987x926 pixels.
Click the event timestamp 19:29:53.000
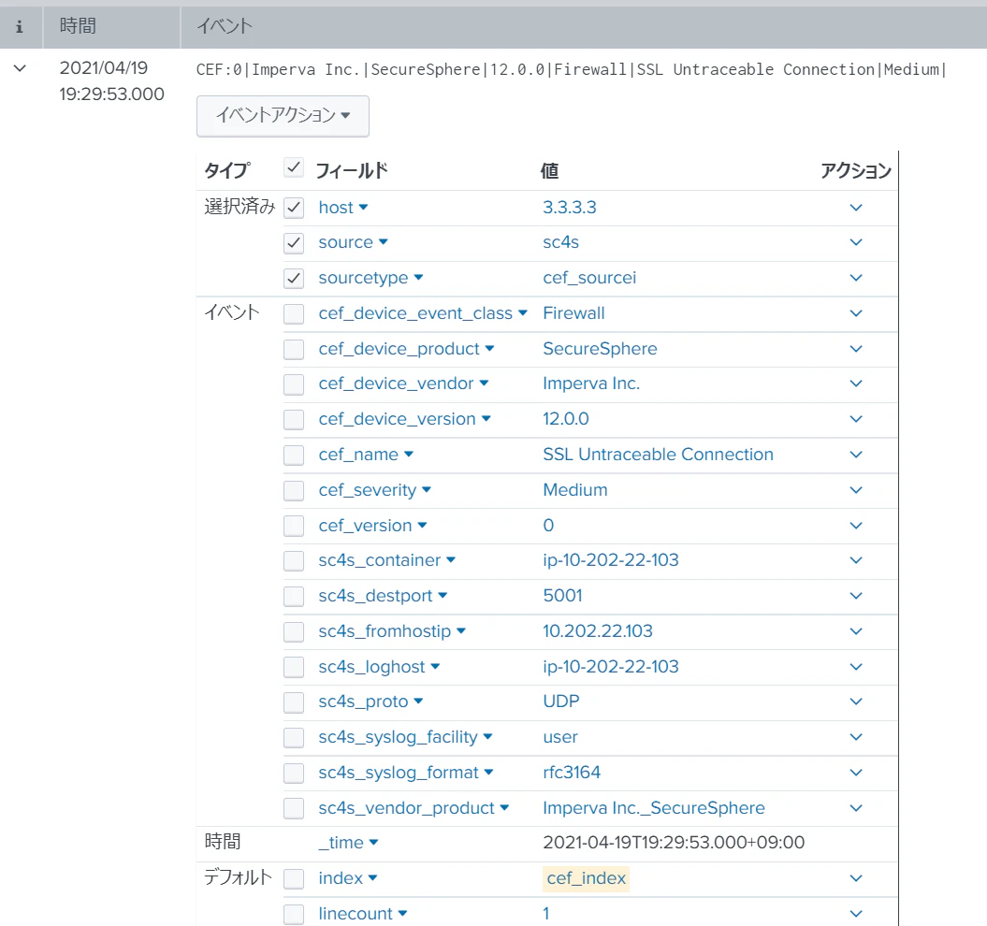click(111, 94)
